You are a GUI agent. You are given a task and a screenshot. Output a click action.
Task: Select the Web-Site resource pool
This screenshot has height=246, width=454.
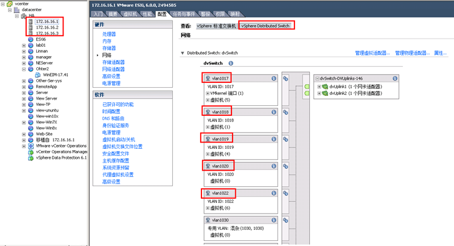(x=44, y=134)
